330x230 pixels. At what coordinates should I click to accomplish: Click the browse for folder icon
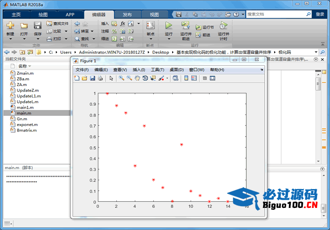tap(30, 52)
